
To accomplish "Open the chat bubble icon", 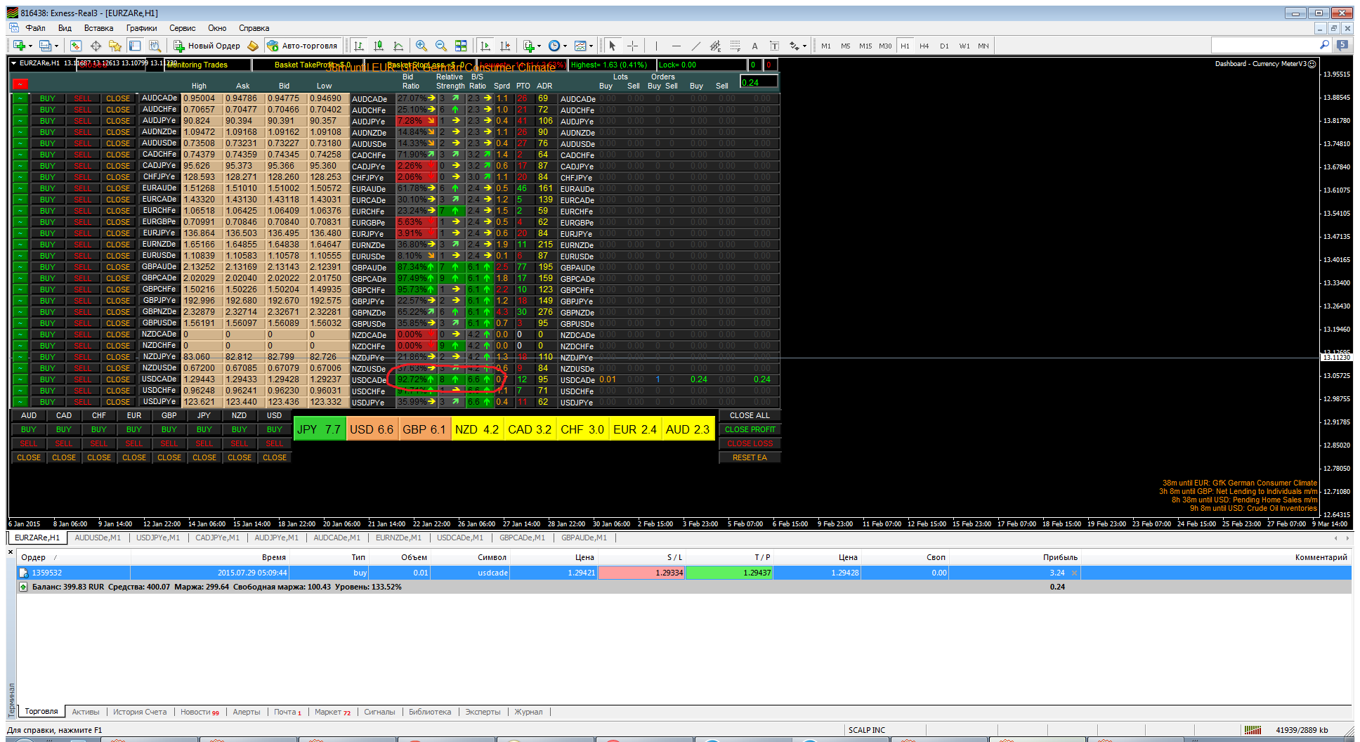I will coord(1342,45).
